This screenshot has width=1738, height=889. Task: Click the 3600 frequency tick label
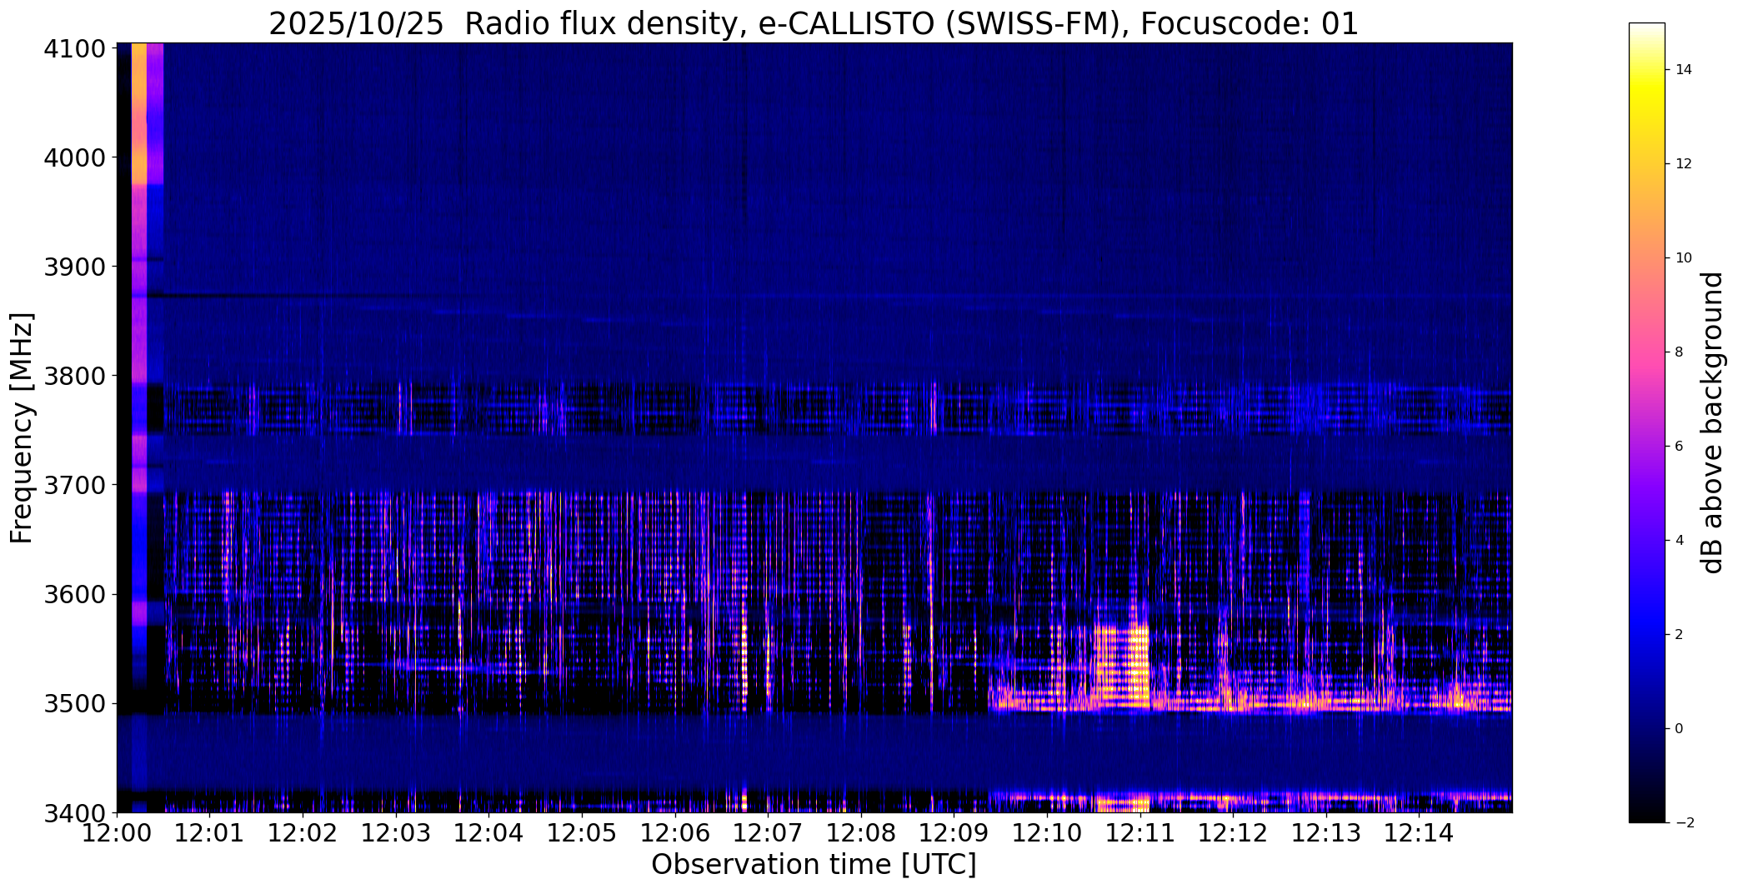tap(74, 595)
